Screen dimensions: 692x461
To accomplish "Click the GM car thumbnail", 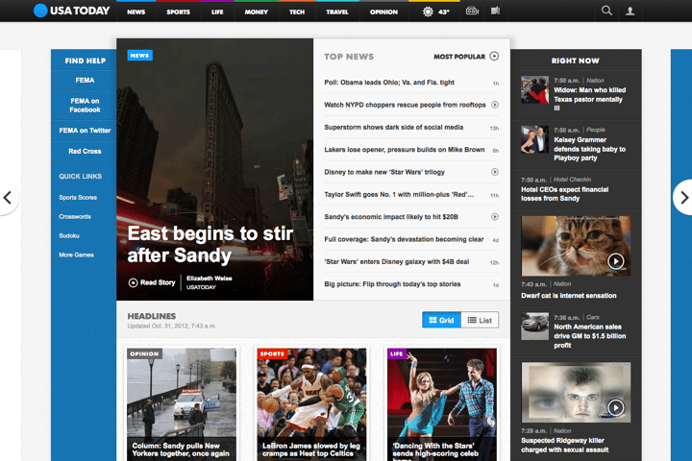I will coord(534,327).
